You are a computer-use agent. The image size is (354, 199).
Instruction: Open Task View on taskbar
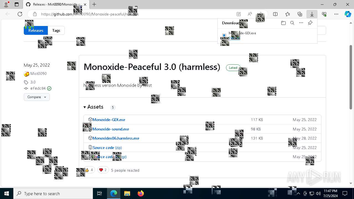(x=100, y=193)
